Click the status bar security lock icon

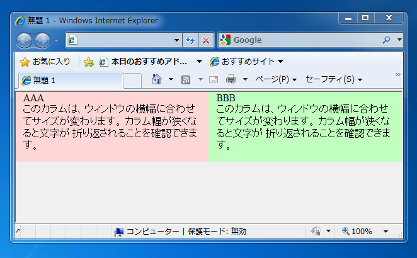(x=316, y=231)
